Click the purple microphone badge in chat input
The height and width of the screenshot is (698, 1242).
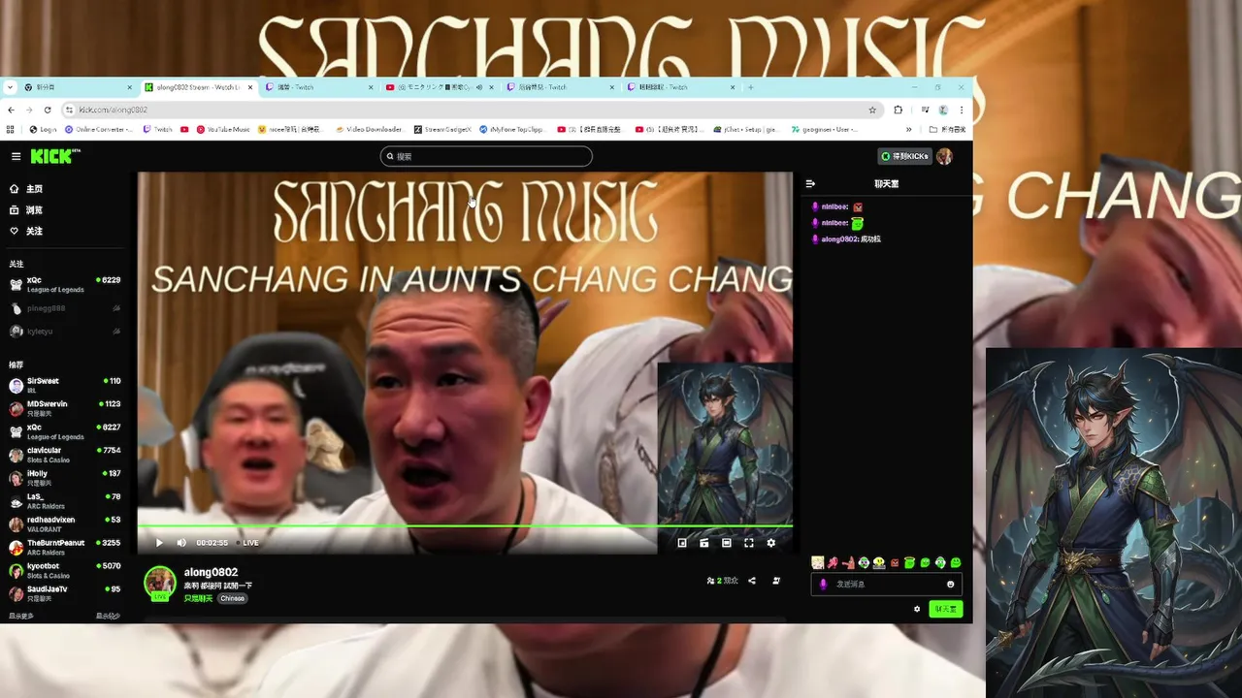point(824,584)
